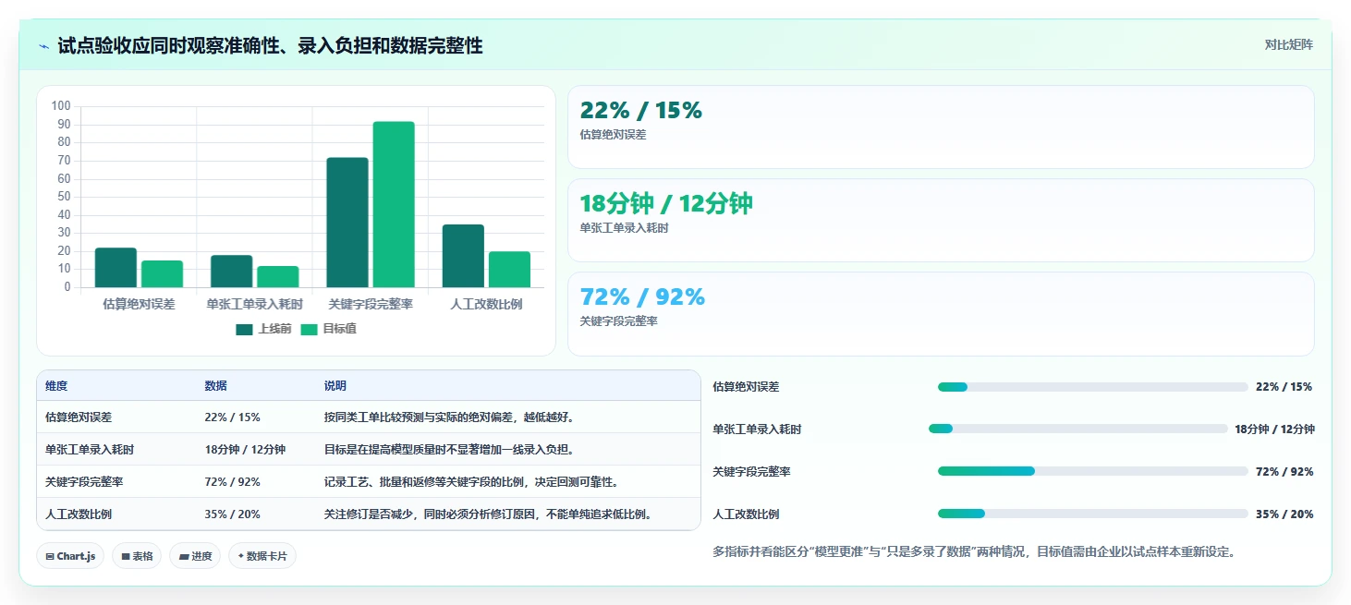Toggle the 上线前 legend item

[263, 330]
